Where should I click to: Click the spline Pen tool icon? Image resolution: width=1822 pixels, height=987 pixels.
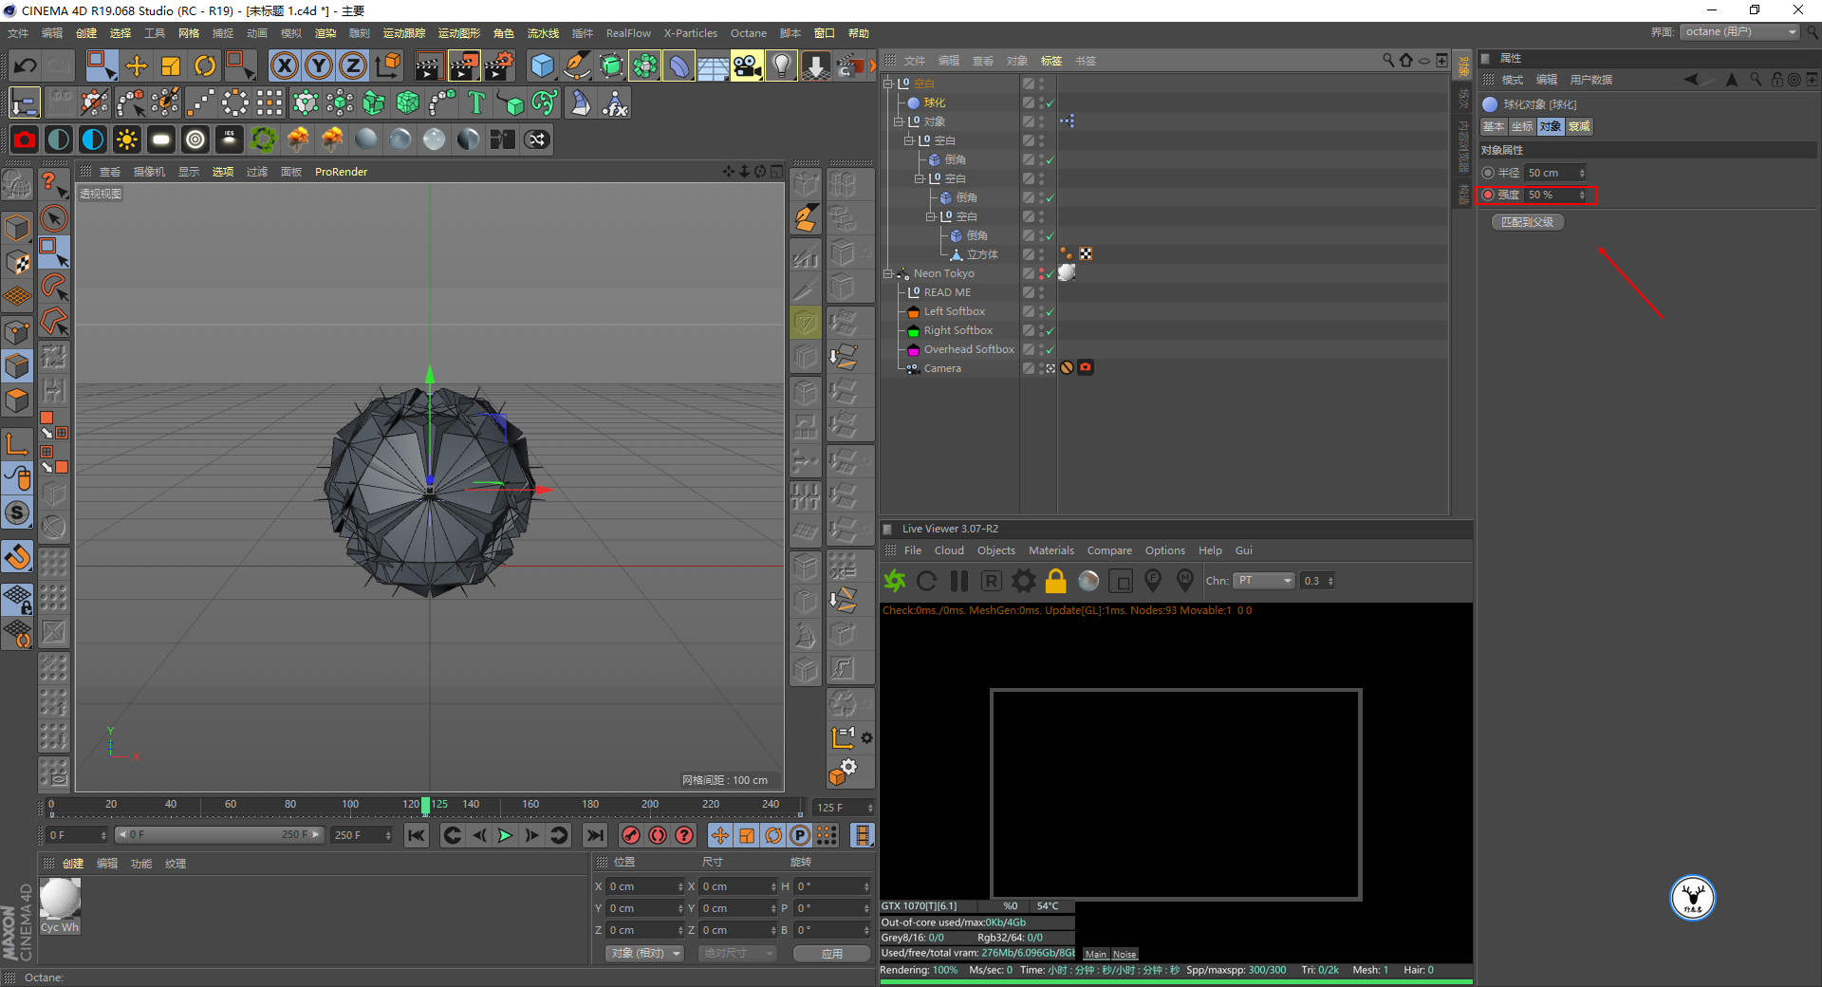coord(577,65)
